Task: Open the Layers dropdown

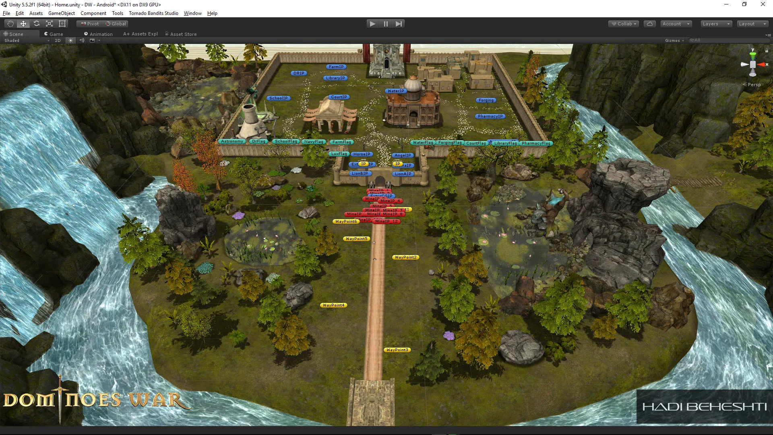Action: 716,24
